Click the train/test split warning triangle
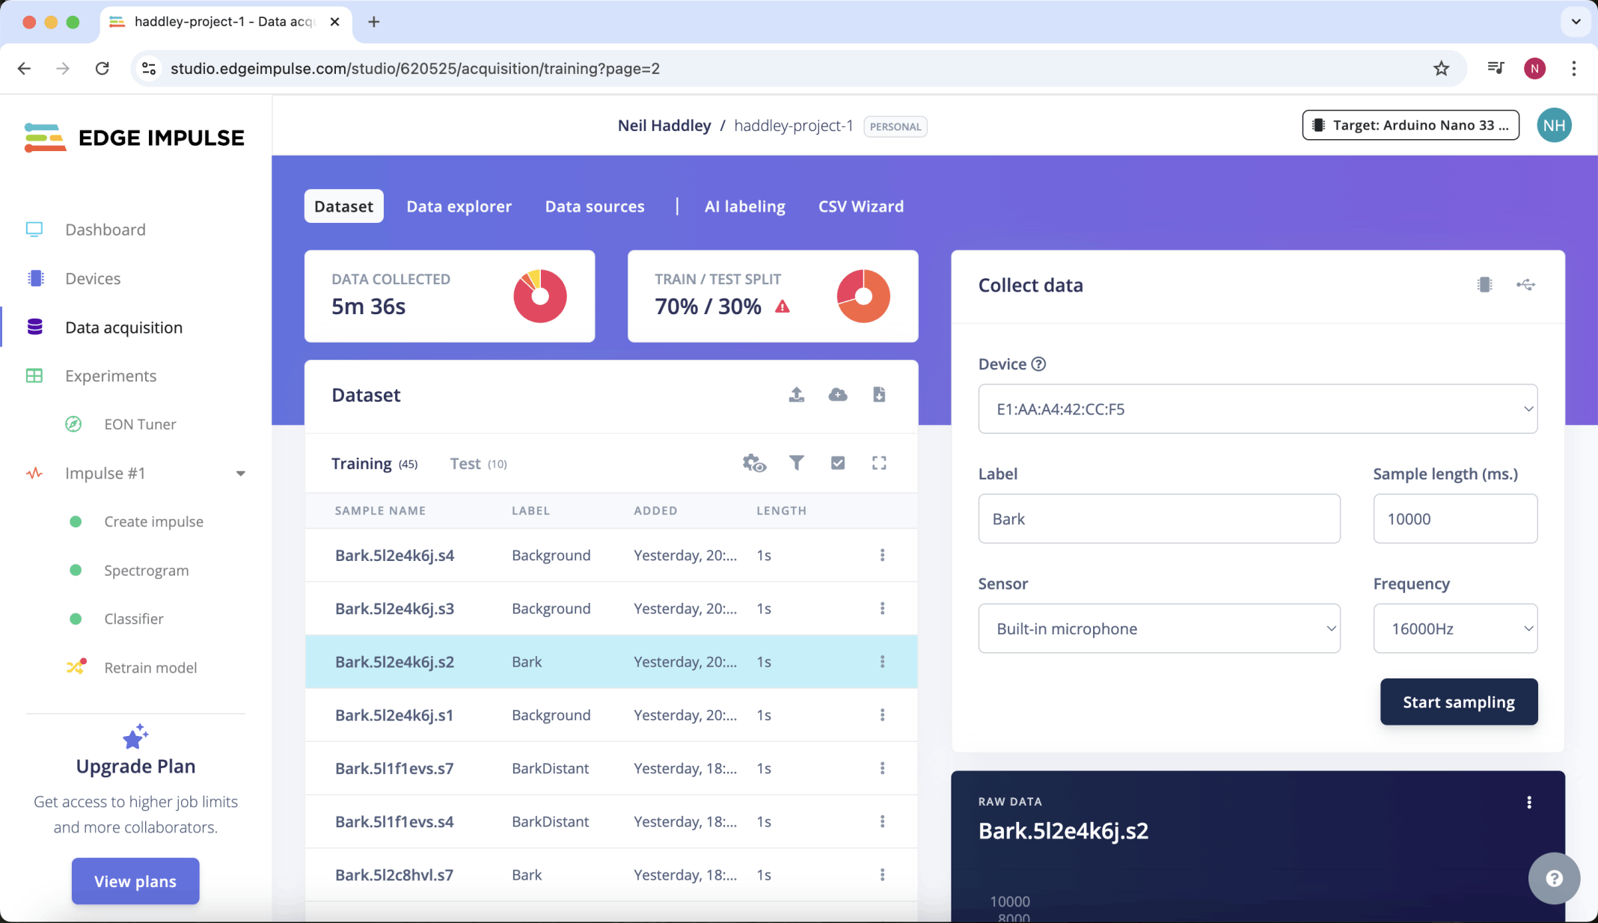This screenshot has height=923, width=1598. tap(783, 307)
